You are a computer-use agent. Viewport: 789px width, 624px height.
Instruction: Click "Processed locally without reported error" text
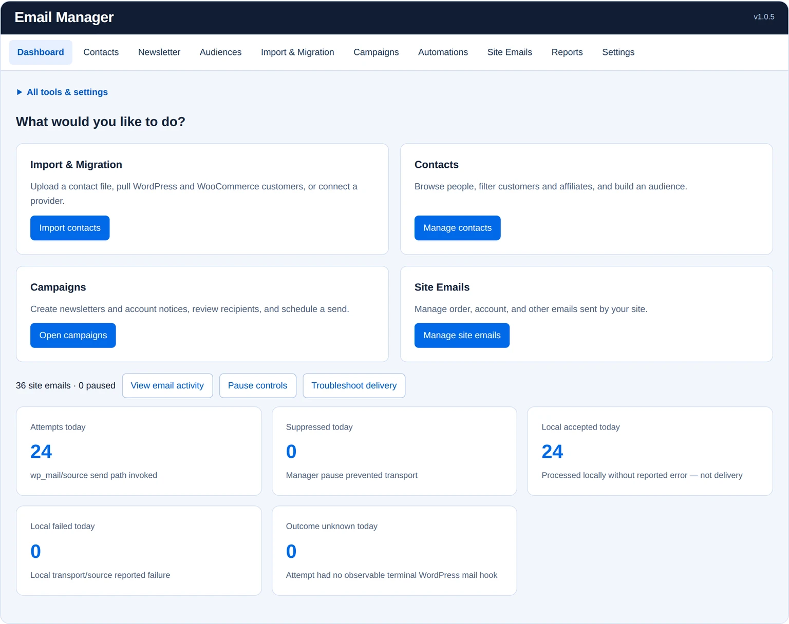pos(614,476)
